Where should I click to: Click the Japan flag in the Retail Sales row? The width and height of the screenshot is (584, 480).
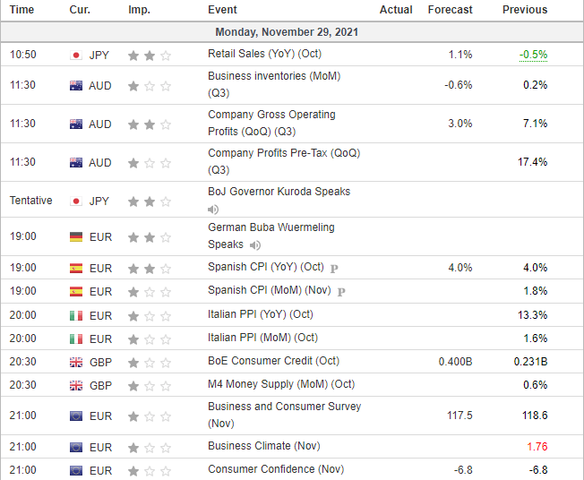tap(76, 56)
